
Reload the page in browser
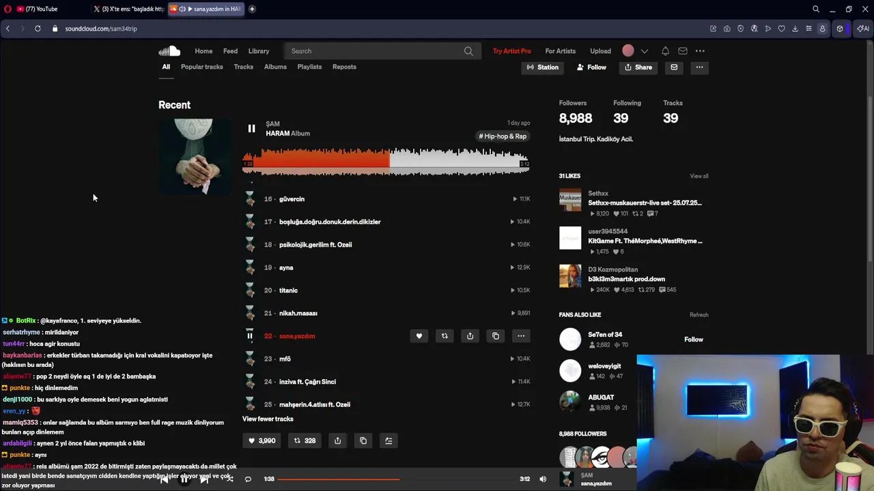pyautogui.click(x=38, y=29)
